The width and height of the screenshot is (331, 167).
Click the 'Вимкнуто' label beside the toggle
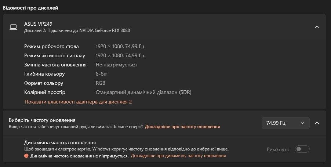[x=278, y=149]
